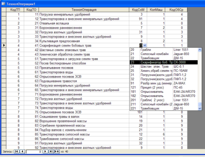Select КодОбСр column header
The image size is (205, 157).
coord(176,10)
